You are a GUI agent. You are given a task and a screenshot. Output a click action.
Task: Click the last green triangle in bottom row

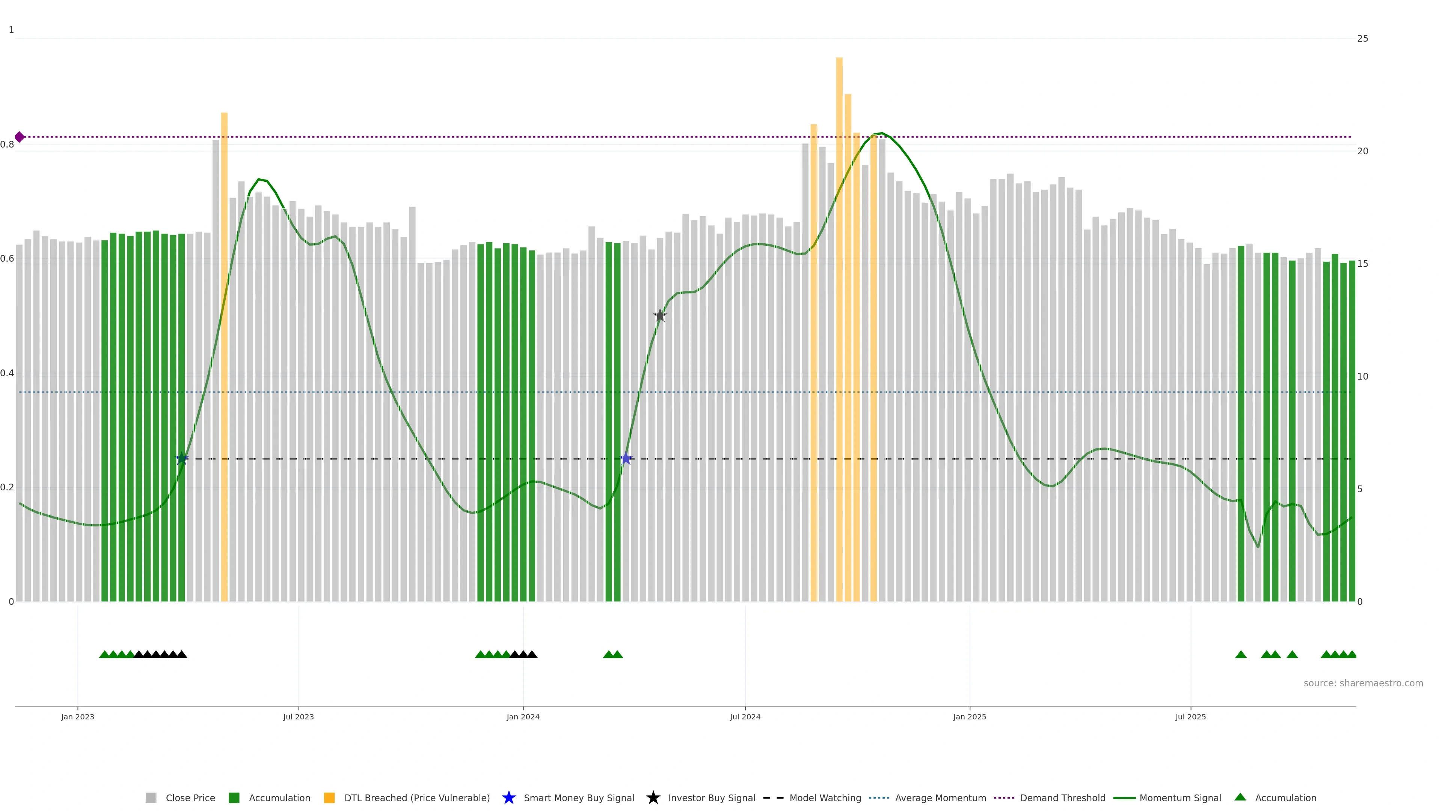(x=1351, y=654)
